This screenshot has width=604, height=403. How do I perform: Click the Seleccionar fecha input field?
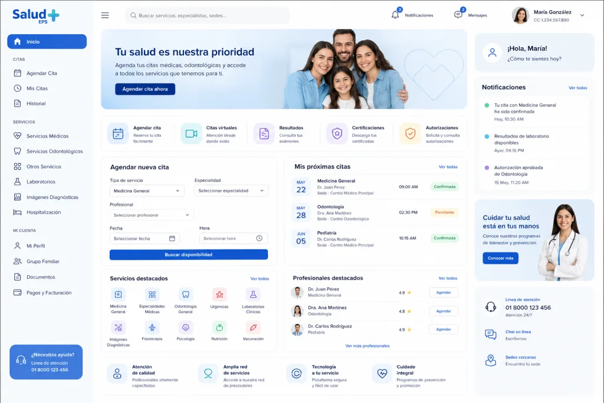point(145,238)
